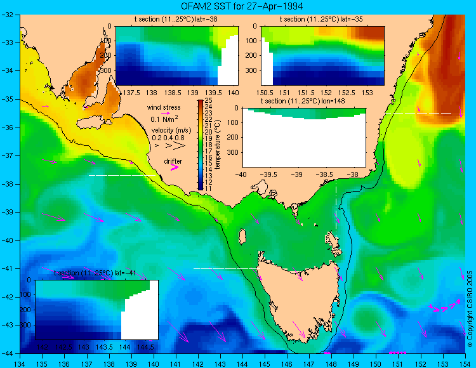Image resolution: width=476 pixels, height=368 pixels.
Task: Open the lat=-41 temperature section inset
Action: point(97,310)
